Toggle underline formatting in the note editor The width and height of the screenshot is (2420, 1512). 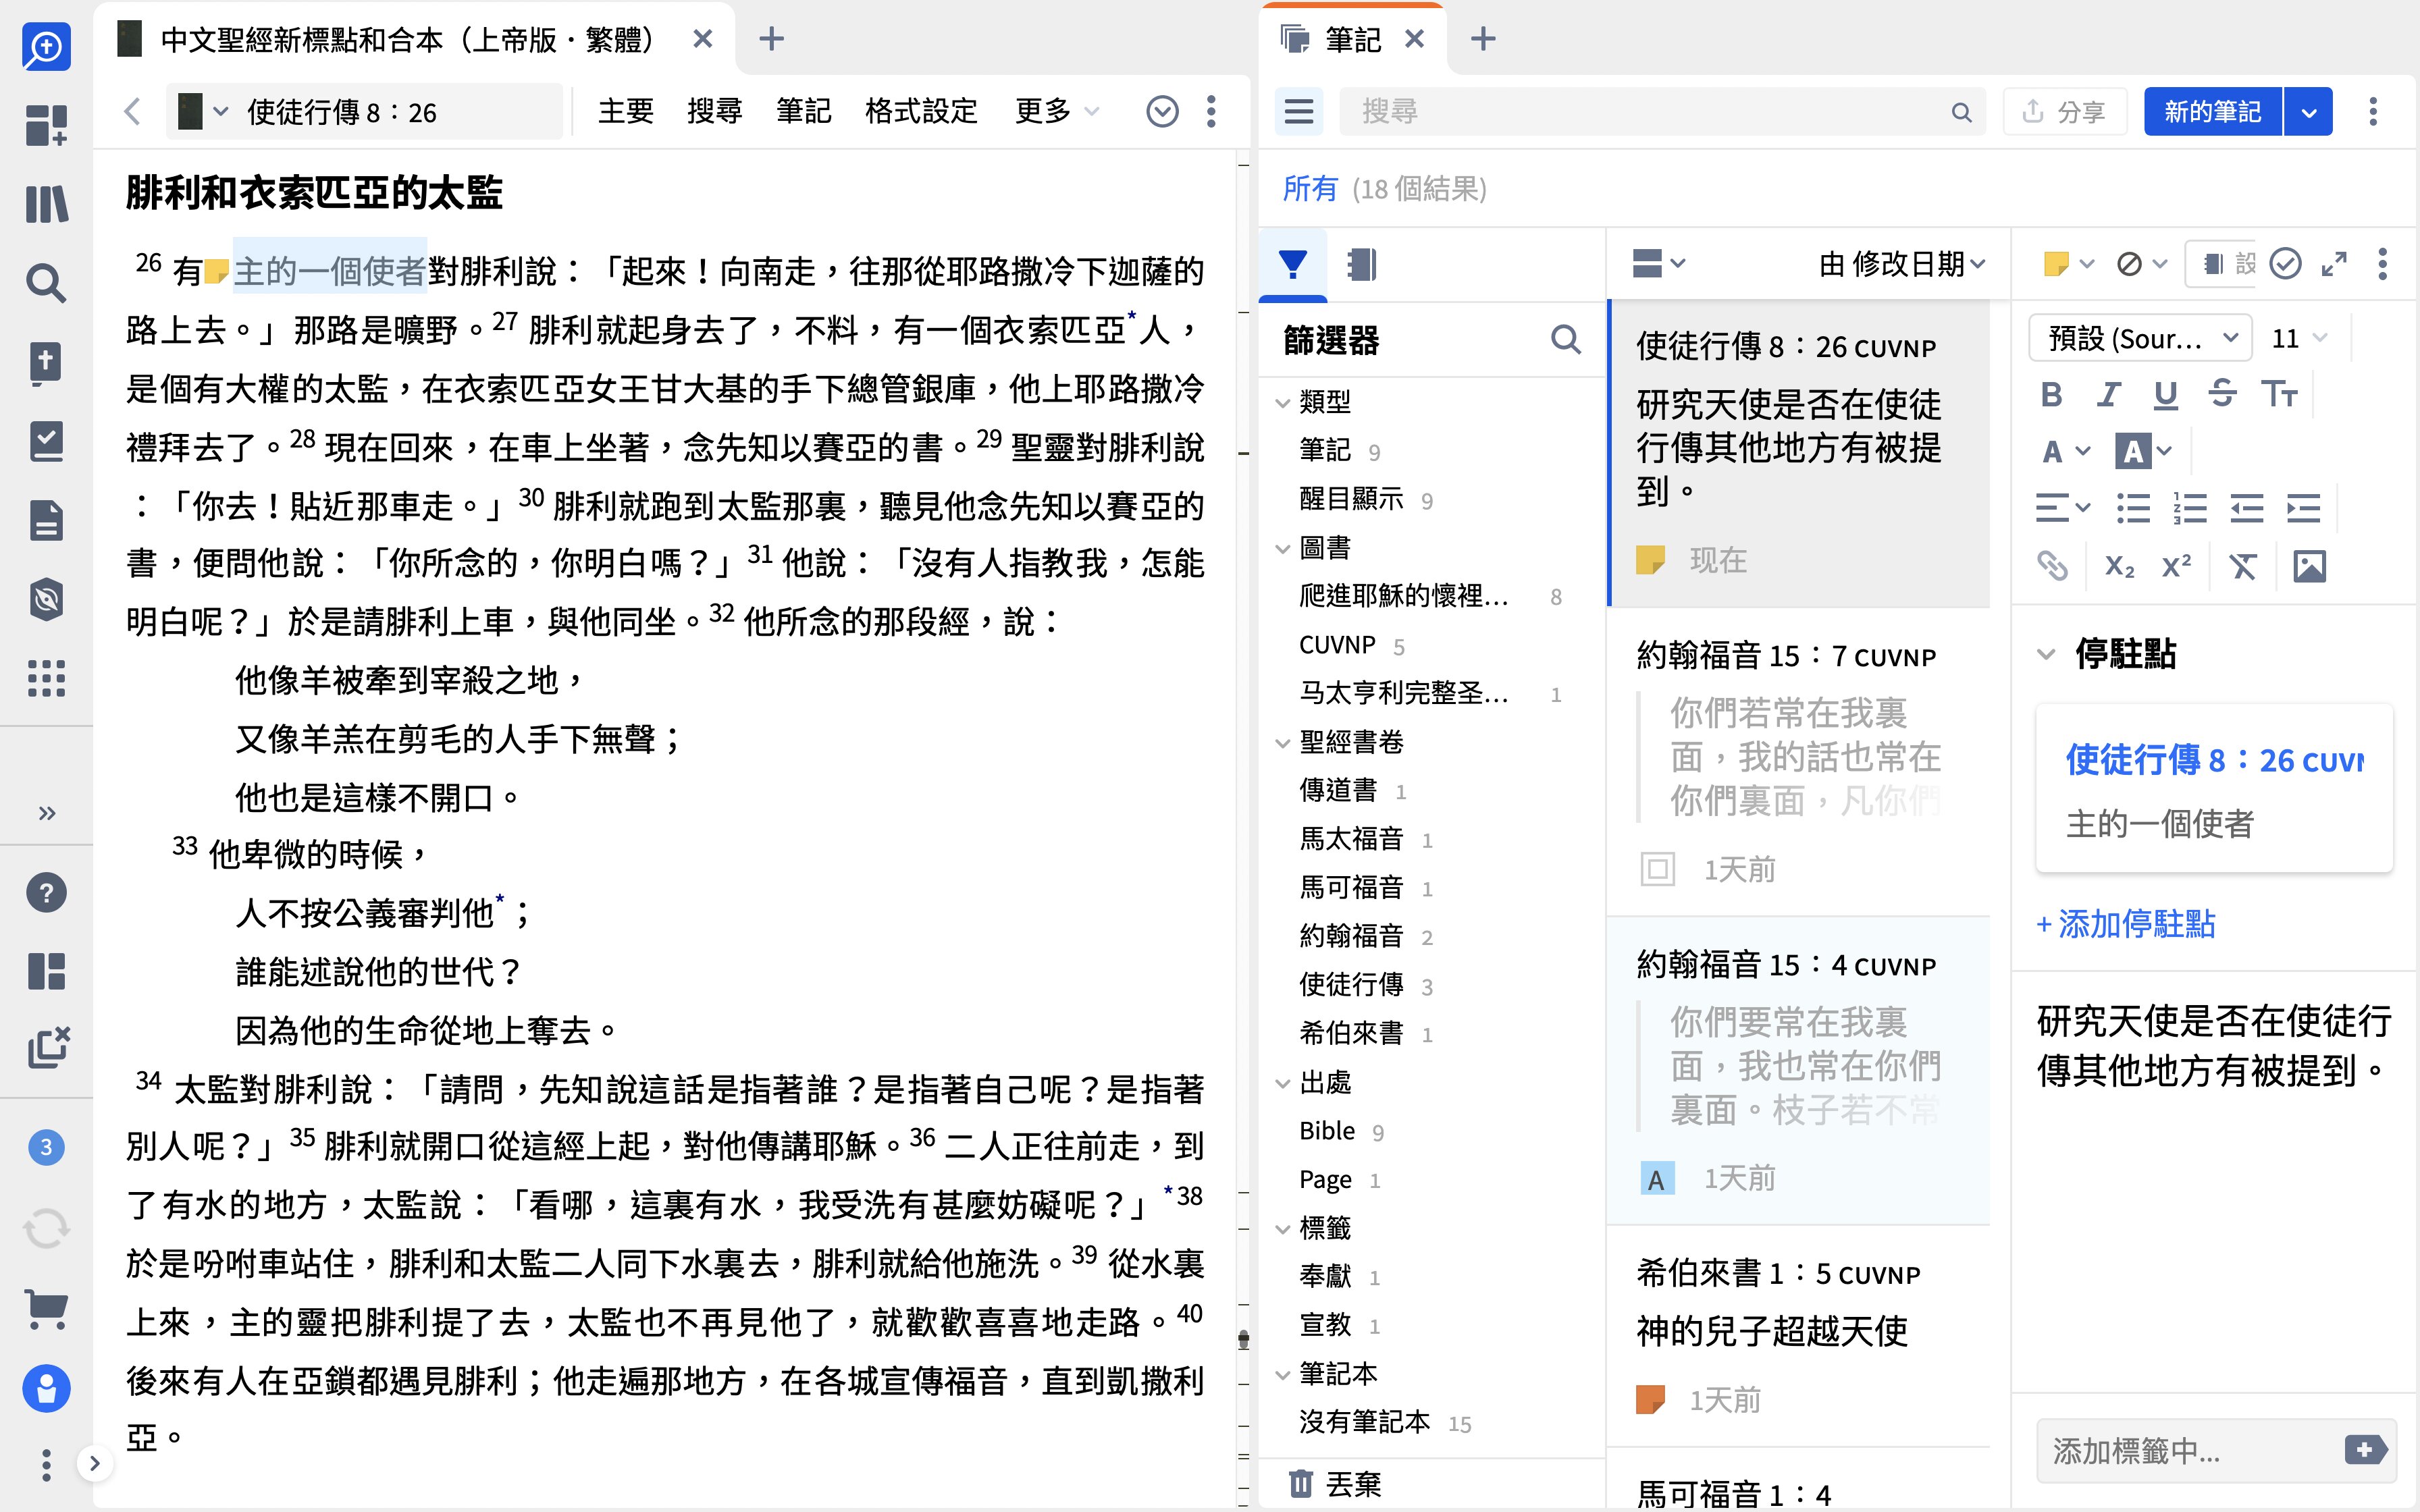pyautogui.click(x=2165, y=394)
